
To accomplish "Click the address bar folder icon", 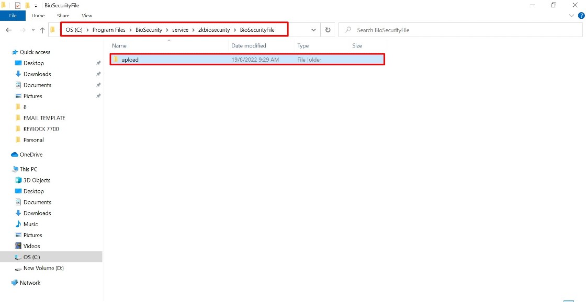I will (53, 30).
